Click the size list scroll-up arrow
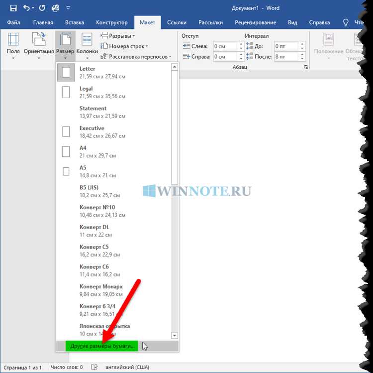Viewport: 373px width, 373px height. [175, 67]
